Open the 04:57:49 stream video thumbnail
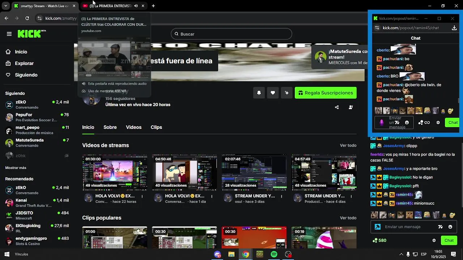Screen dimensions: 463x260 pyautogui.click(x=324, y=172)
